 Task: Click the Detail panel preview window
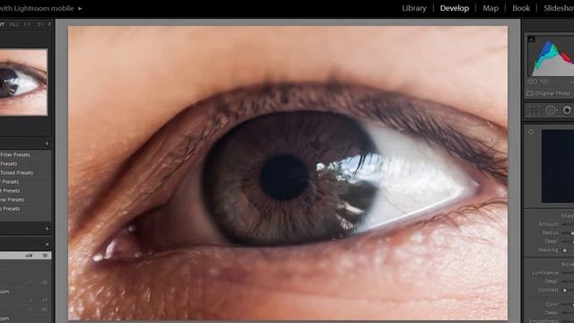(558, 166)
